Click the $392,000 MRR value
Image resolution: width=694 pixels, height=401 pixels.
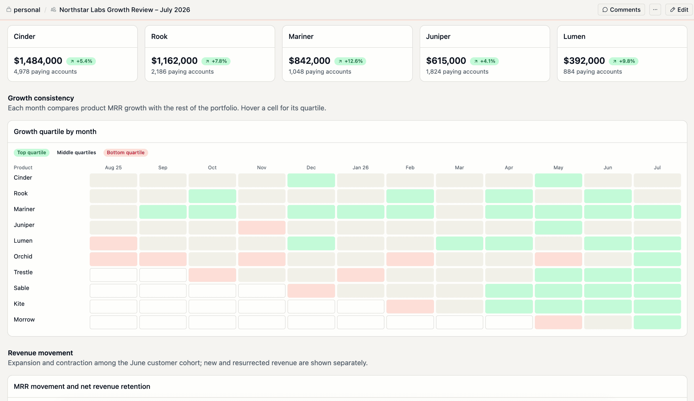(584, 61)
